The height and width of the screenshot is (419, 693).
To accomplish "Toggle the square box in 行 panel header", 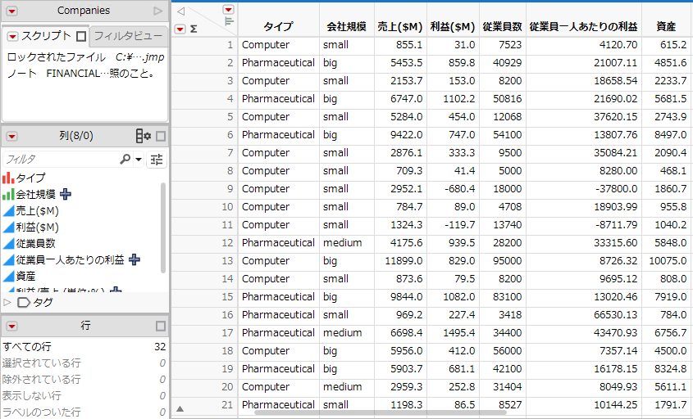I will 161,326.
